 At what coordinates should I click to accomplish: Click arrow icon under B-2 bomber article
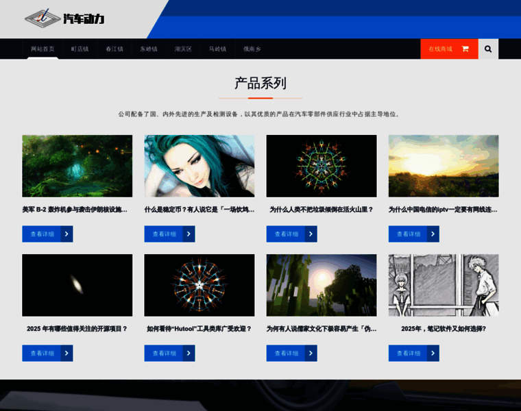point(66,234)
